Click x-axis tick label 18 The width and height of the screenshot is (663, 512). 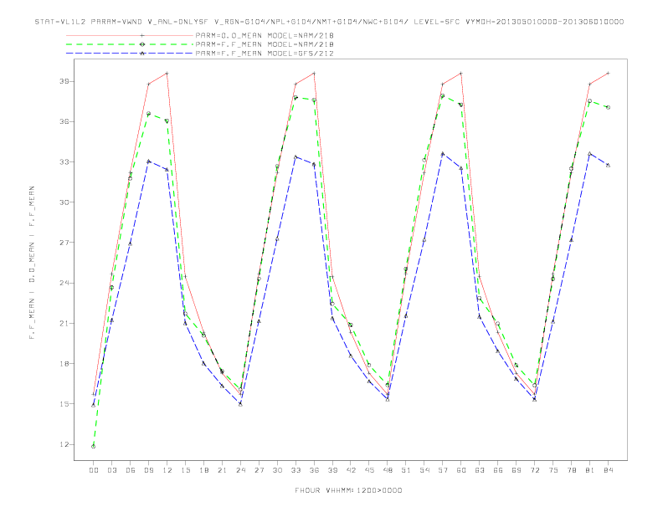(x=203, y=470)
